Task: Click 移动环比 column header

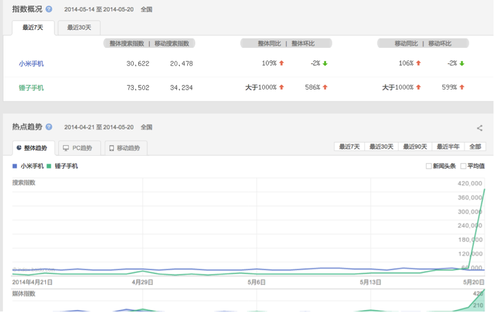Action: [x=440, y=43]
